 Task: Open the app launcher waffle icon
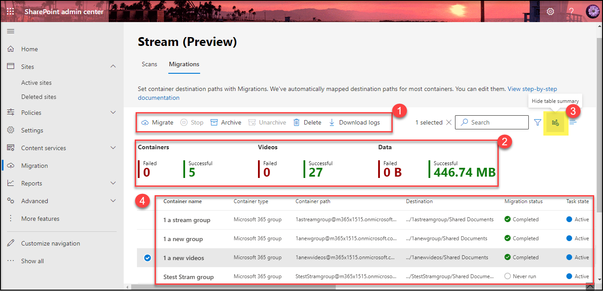10,11
